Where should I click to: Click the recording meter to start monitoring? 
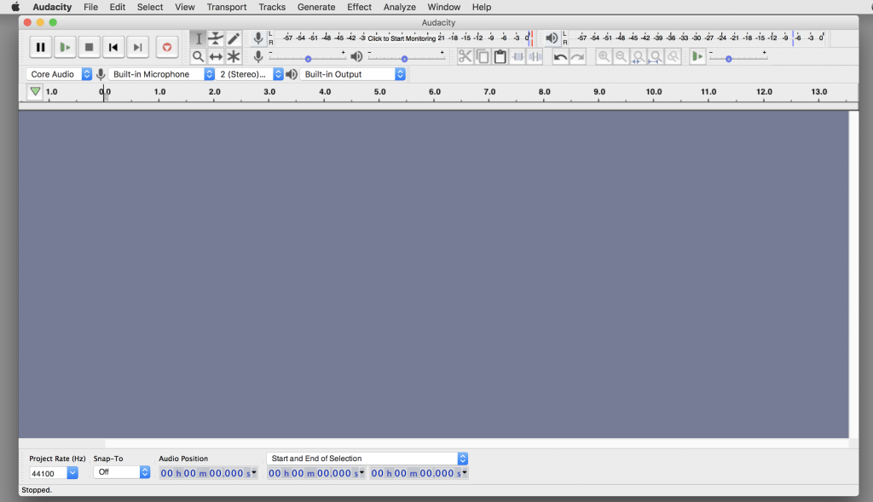point(402,38)
